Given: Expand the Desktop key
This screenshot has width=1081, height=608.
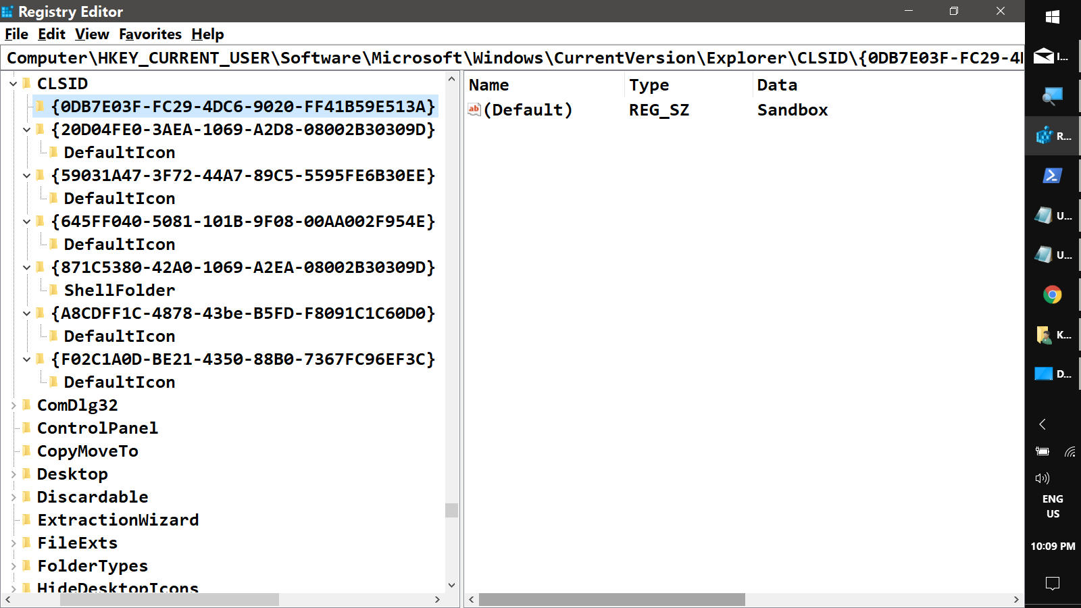Looking at the screenshot, I should pyautogui.click(x=14, y=474).
